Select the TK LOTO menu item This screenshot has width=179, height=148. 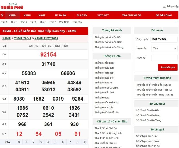(x=82, y=15)
